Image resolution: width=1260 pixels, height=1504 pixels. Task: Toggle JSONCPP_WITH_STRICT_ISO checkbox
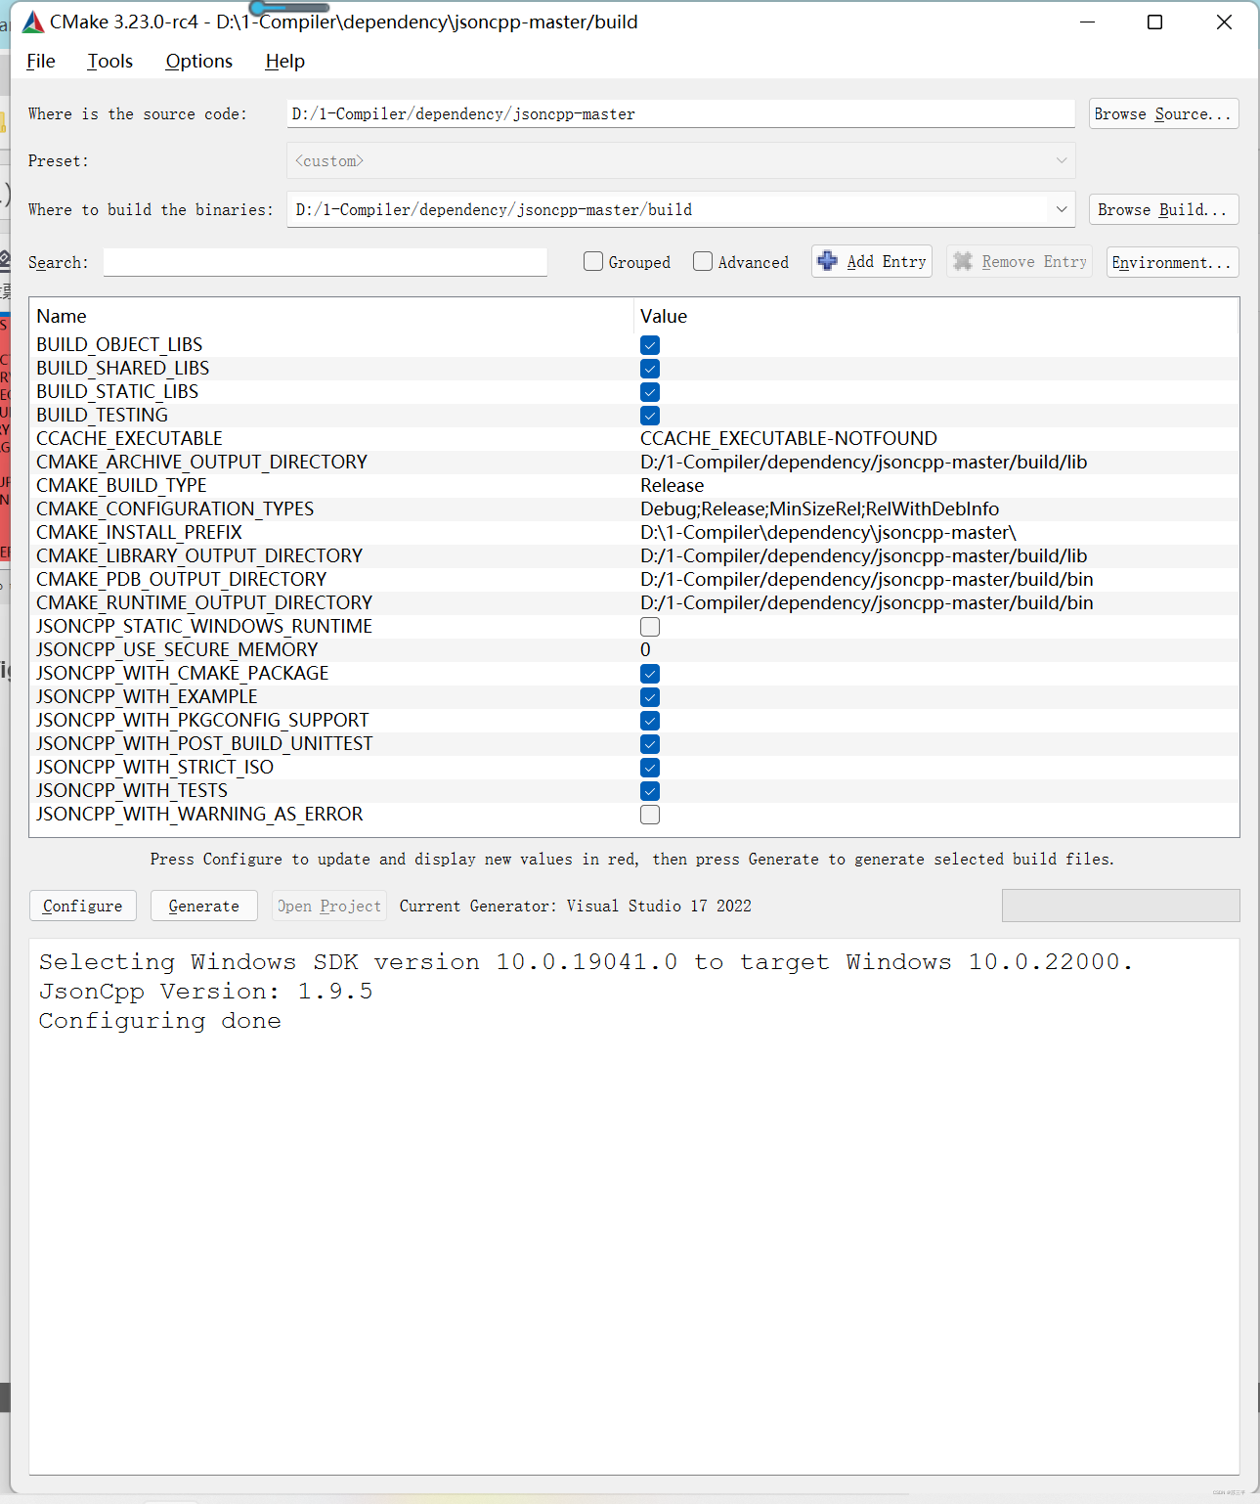point(650,768)
